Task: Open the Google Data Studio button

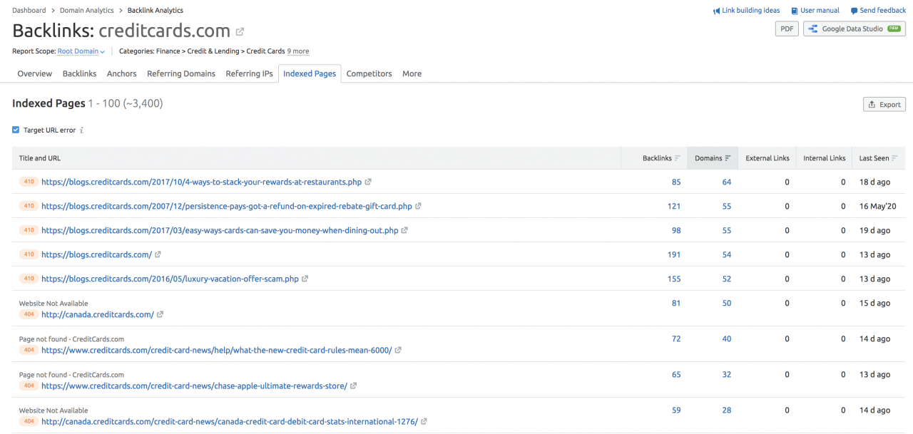Action: [x=854, y=29]
